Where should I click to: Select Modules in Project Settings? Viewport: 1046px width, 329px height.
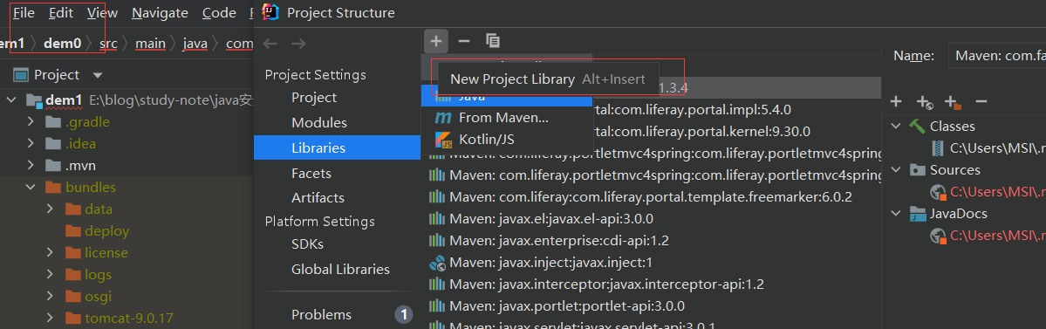tap(319, 123)
